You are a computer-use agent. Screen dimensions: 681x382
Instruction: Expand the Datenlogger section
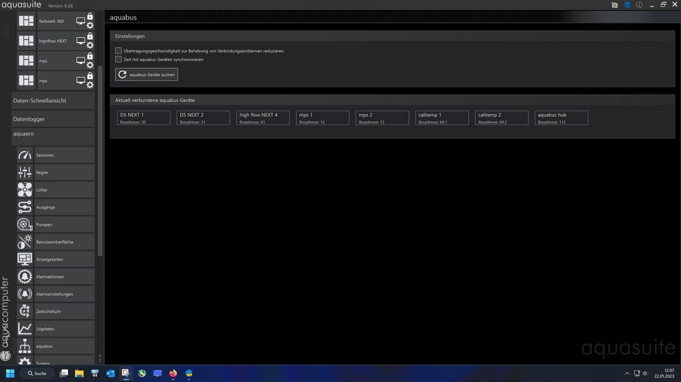[53, 119]
